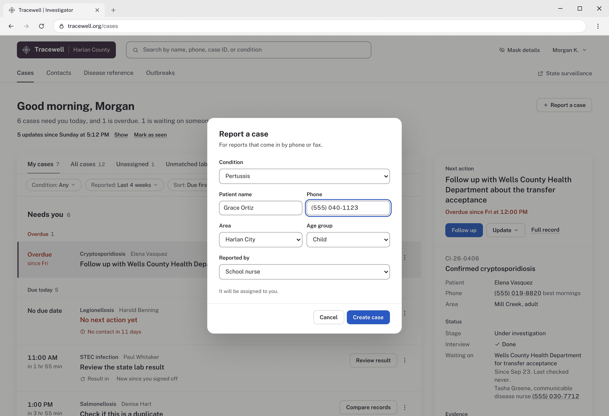This screenshot has height=416, width=609.
Task: Click the browser back arrow
Action: [11, 26]
